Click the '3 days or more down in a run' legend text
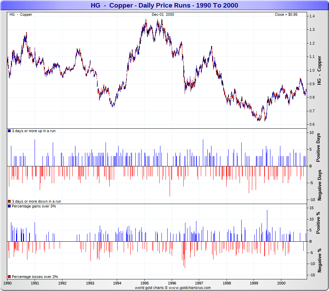 coord(37,201)
